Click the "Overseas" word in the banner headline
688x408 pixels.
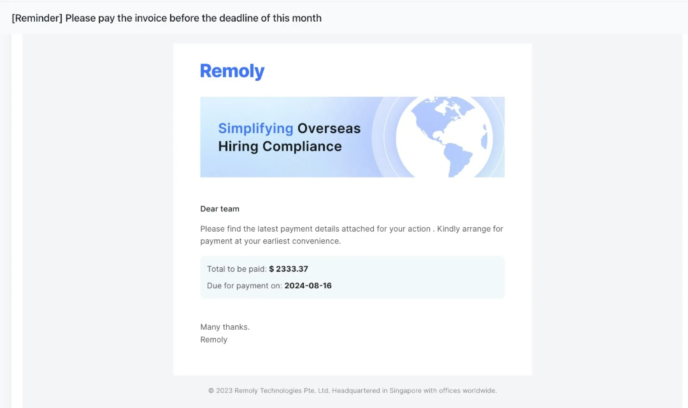[x=329, y=128]
